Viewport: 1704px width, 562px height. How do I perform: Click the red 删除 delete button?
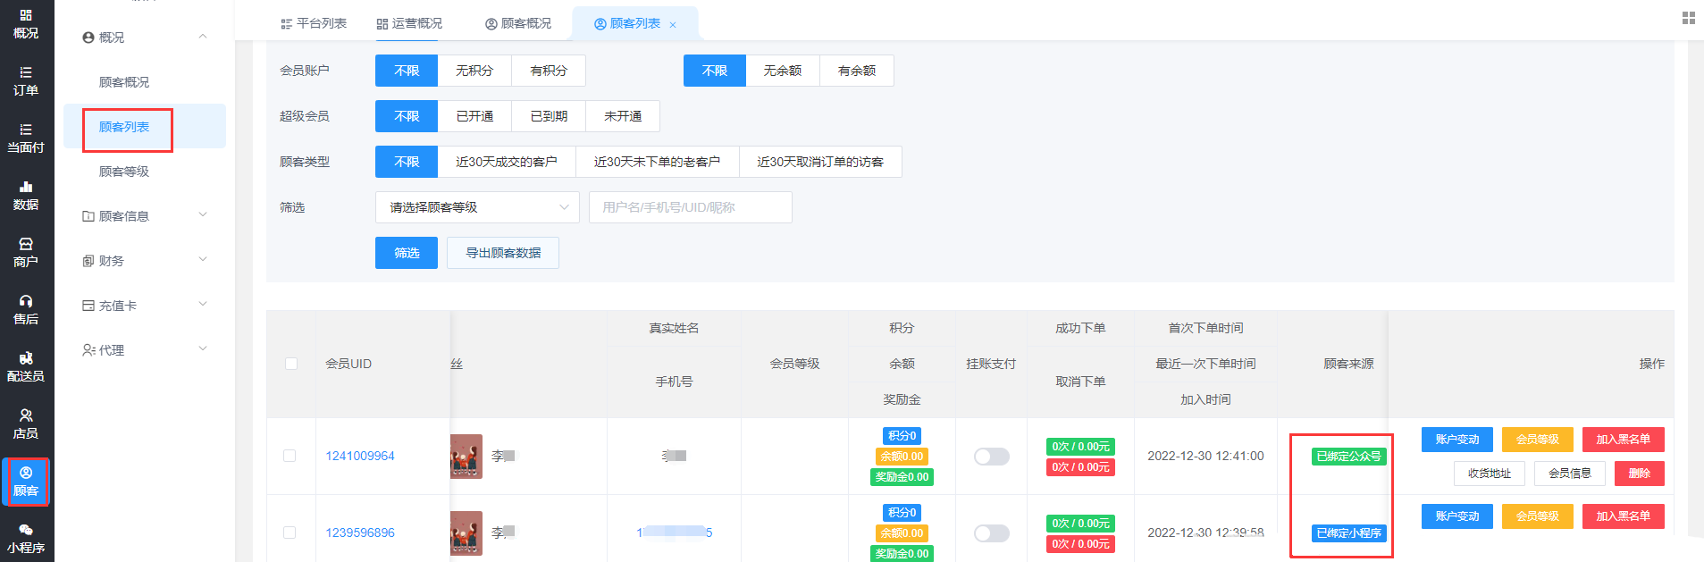1640,474
